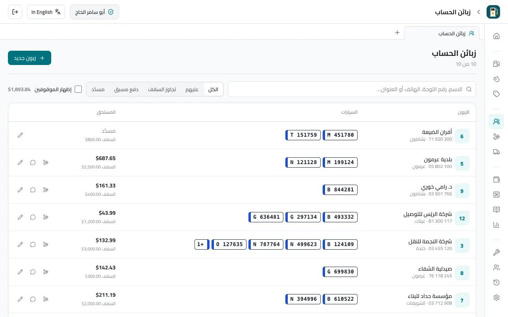
Task: Switch to the زبائن الحساب page tab
Action: 442,33
